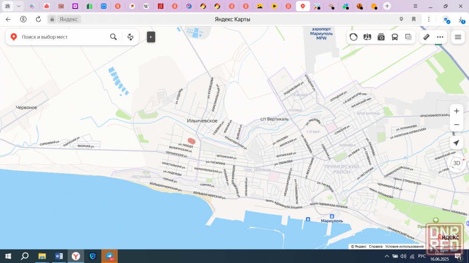Select the 'Ильичевское' place label

(x=202, y=121)
